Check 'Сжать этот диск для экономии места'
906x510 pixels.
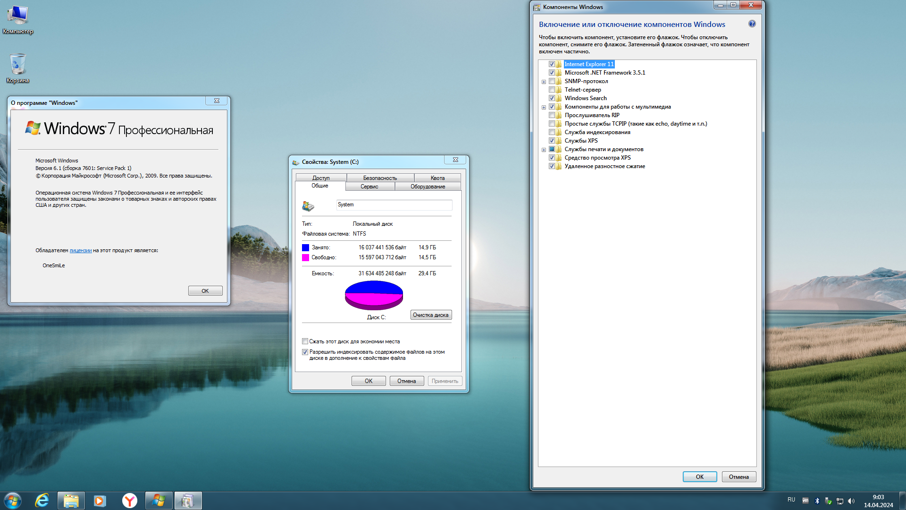click(x=305, y=341)
